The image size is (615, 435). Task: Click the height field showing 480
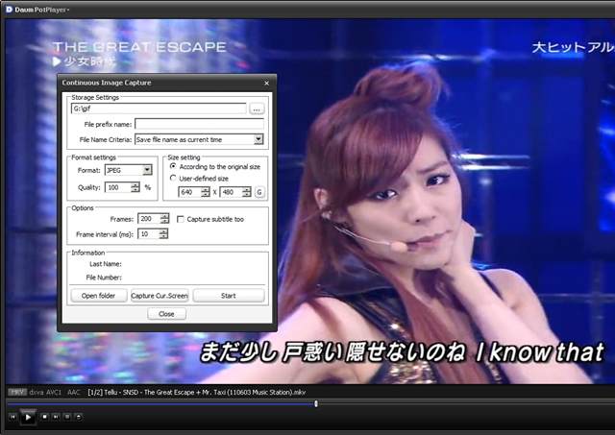pyautogui.click(x=231, y=192)
